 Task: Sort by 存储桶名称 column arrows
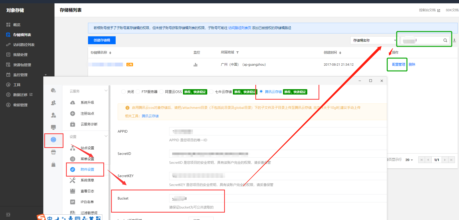pyautogui.click(x=110, y=53)
